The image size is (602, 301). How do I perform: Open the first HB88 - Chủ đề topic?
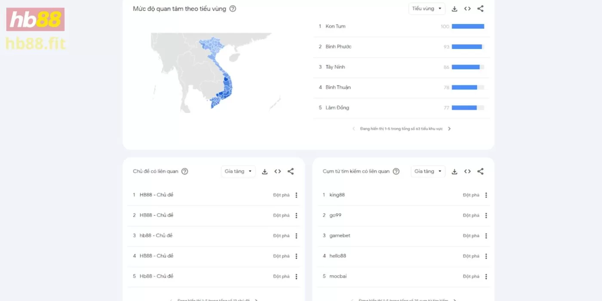(157, 195)
